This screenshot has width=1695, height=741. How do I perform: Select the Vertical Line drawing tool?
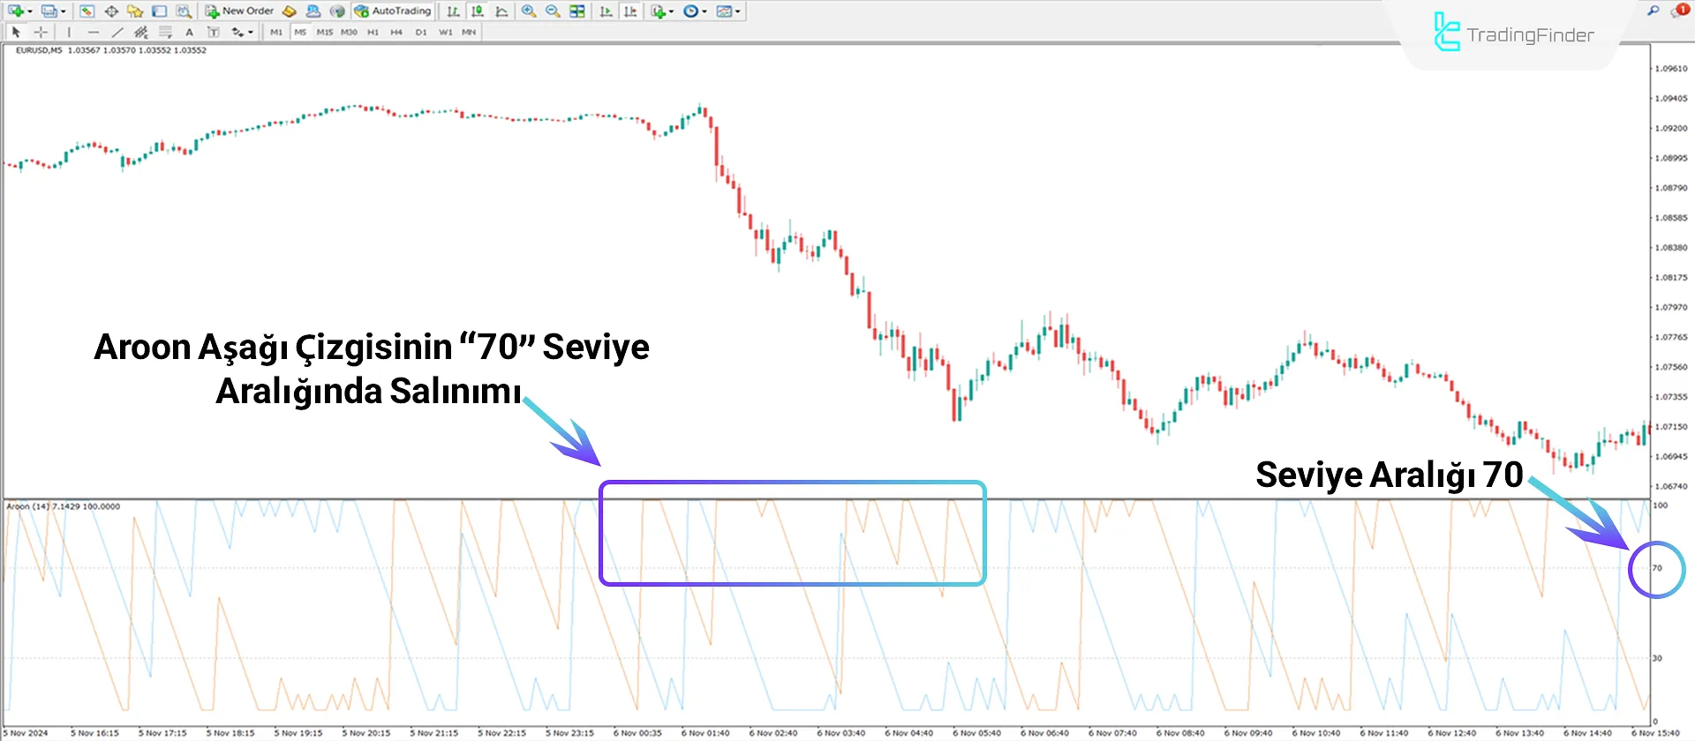point(69,32)
